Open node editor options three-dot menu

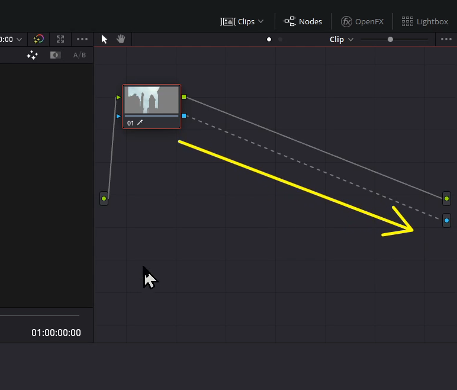point(446,39)
